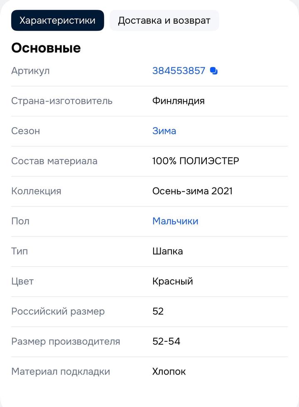Select the Красный color value
Screen dimensions: 299x407
(172, 281)
